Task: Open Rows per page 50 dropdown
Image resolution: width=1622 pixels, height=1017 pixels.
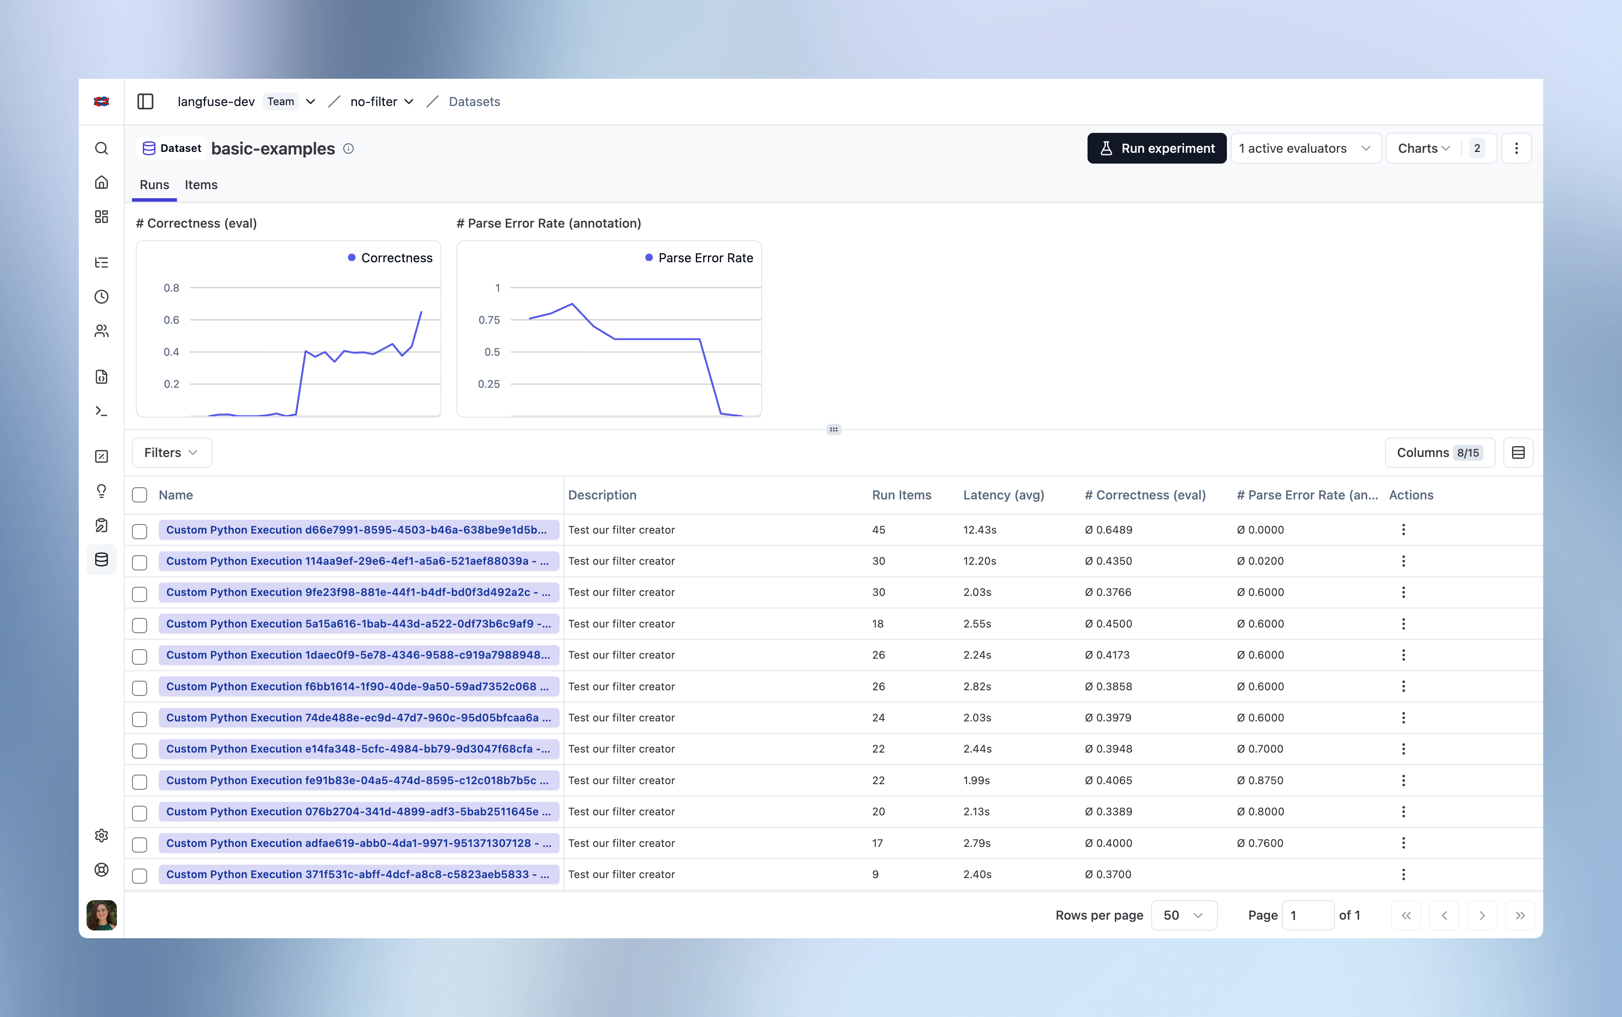Action: (x=1183, y=915)
